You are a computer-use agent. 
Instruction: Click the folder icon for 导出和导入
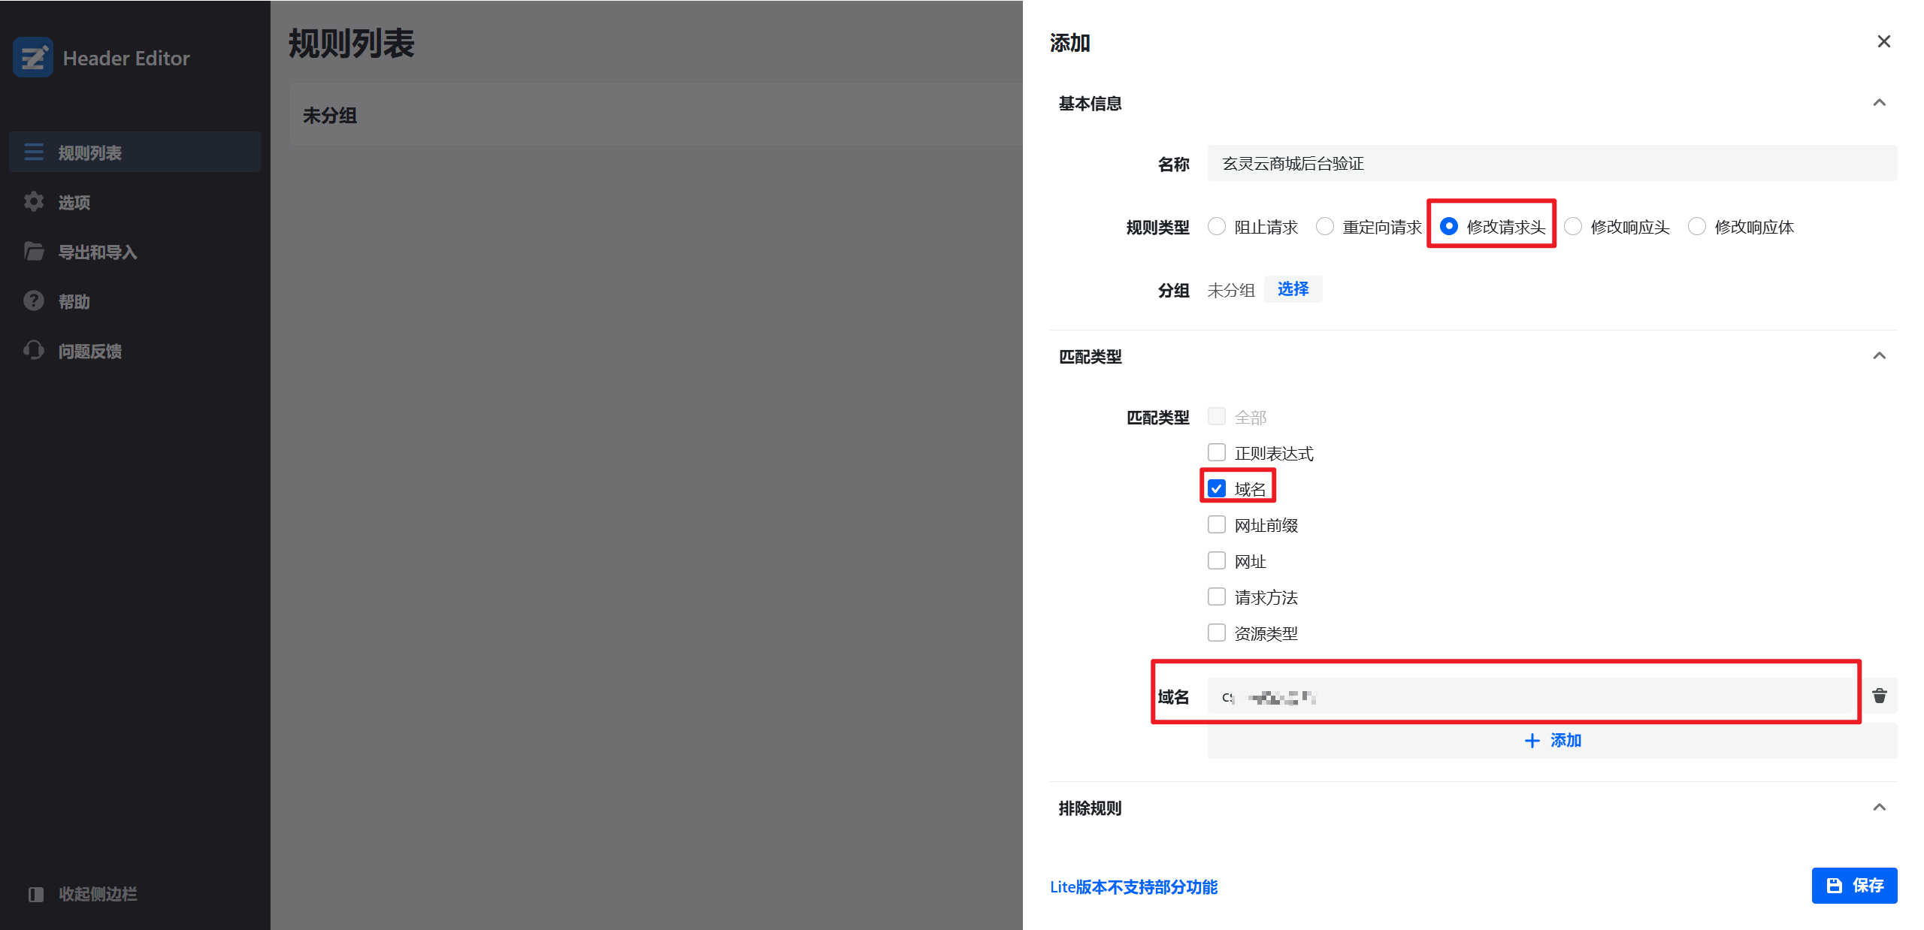point(34,251)
